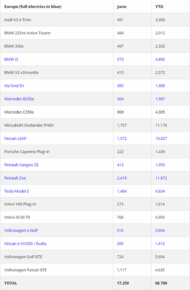The height and width of the screenshot is (290, 190).
Task: Click the Renault Zoe June value 2,418
Action: click(x=122, y=178)
